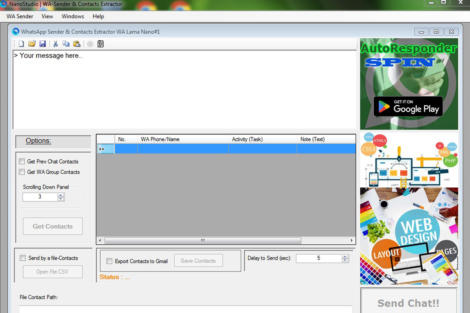The height and width of the screenshot is (313, 470).
Task: Click inside the message text area
Action: [185, 90]
